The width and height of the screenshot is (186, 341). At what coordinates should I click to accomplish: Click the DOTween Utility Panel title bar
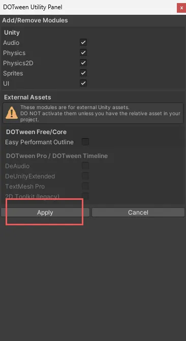[x=87, y=7]
